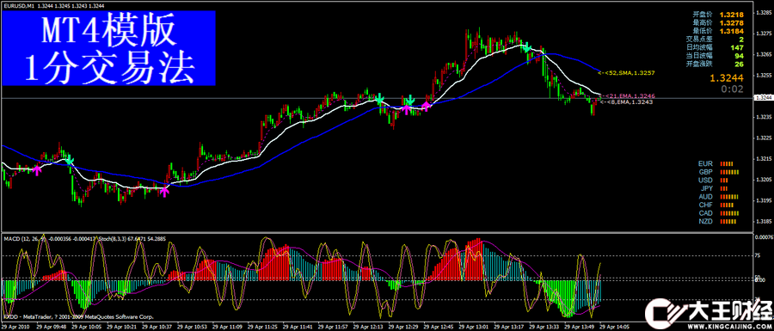The width and height of the screenshot is (774, 331).
Task: Click the highest price value 1.3278
Action: tap(732, 22)
